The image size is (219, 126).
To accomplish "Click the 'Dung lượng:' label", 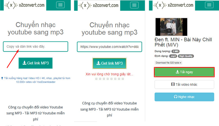I will (163, 51).
